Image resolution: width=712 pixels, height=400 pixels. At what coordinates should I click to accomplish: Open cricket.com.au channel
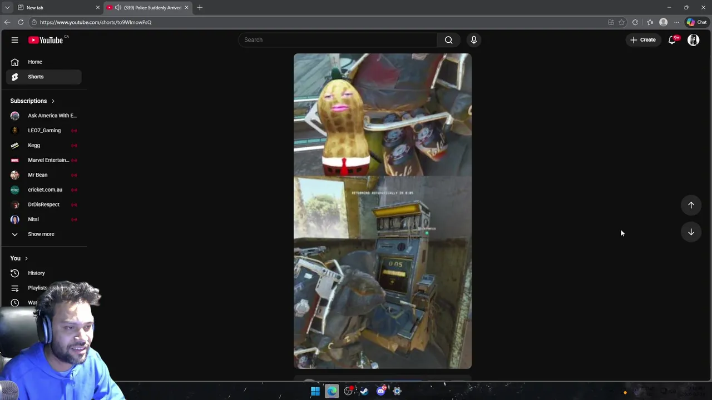(x=44, y=189)
